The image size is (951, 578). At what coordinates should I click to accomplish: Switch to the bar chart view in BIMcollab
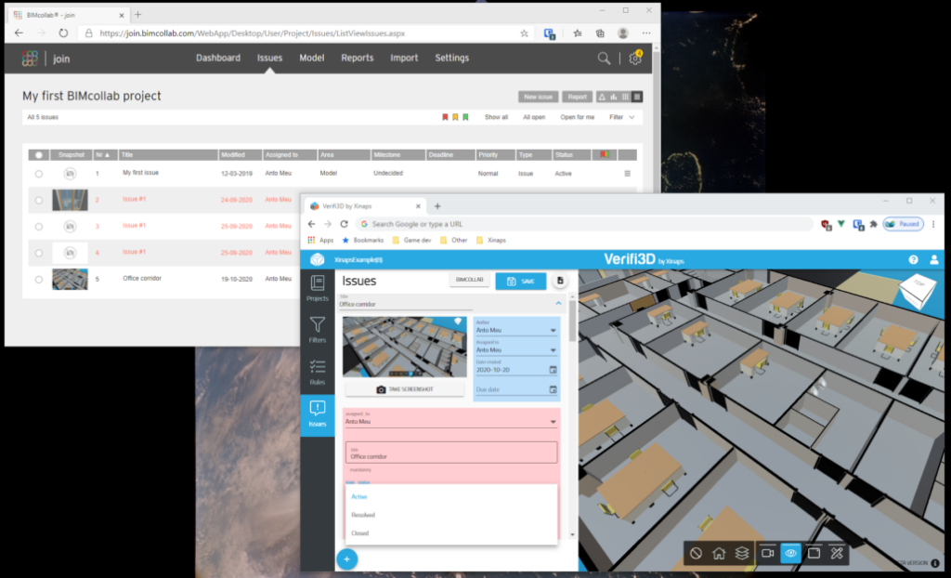pos(614,97)
